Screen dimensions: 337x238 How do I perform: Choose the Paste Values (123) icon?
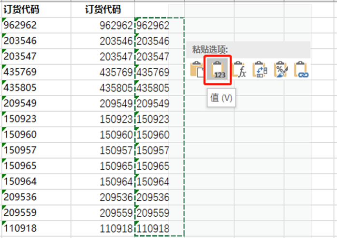218,70
